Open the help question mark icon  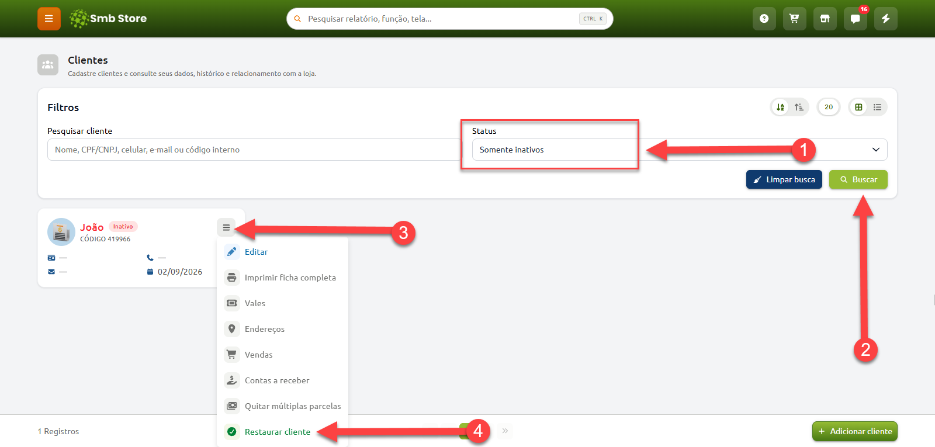[x=764, y=19]
